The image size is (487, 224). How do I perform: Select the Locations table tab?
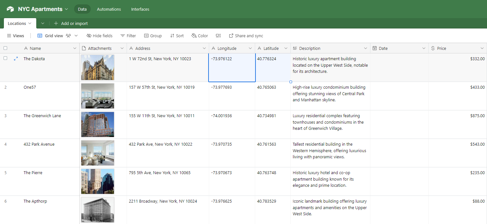(19, 23)
